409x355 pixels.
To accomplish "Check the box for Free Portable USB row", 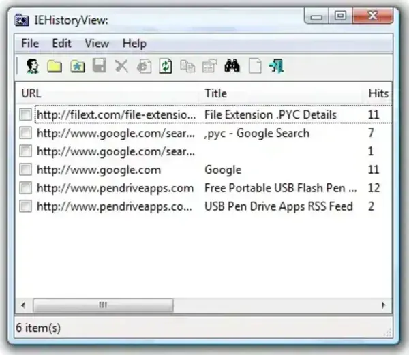I will click(26, 188).
